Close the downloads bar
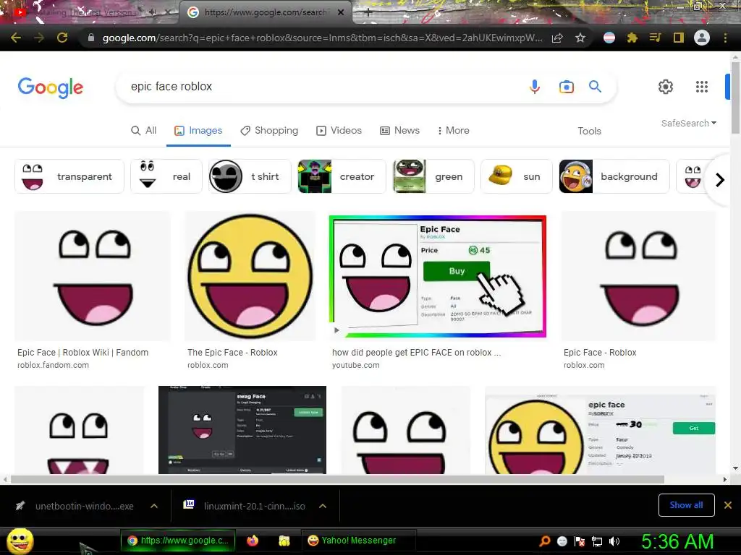The height and width of the screenshot is (555, 741). [728, 505]
